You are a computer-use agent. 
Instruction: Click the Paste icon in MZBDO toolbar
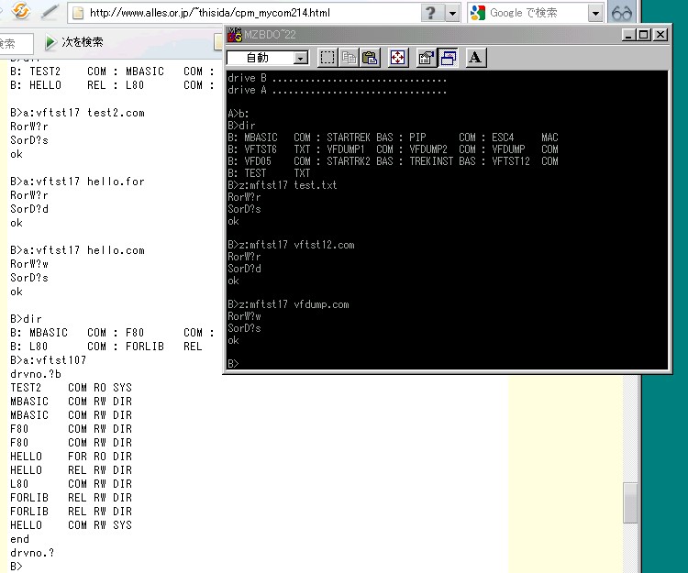click(x=371, y=58)
